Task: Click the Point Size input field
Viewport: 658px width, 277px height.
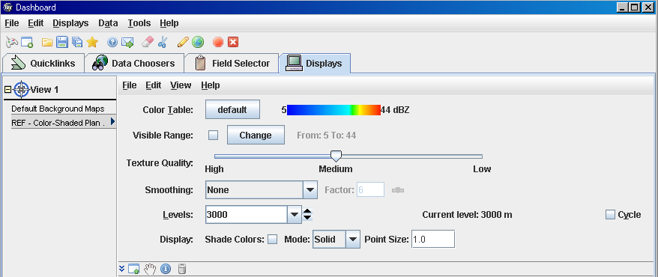Action: coord(433,240)
